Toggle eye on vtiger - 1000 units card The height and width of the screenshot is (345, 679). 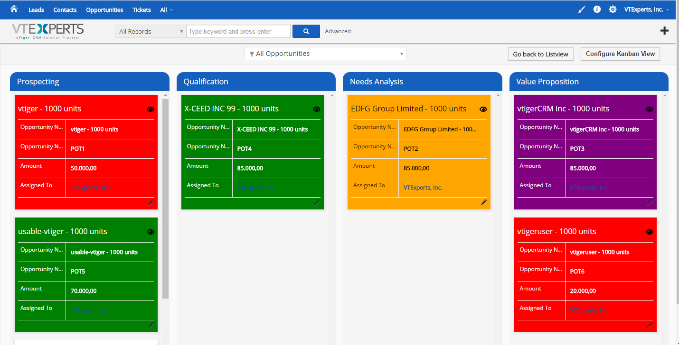point(151,109)
